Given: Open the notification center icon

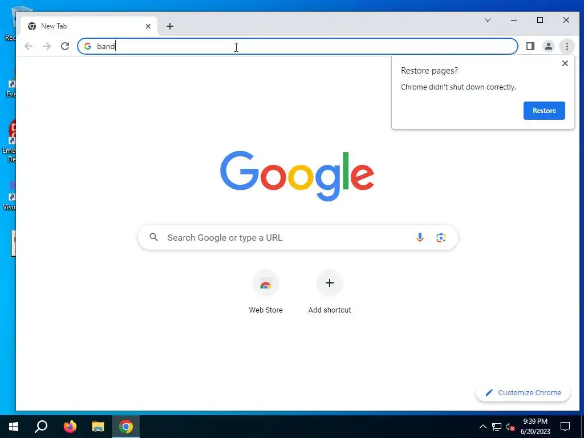Looking at the screenshot, I should [x=565, y=427].
